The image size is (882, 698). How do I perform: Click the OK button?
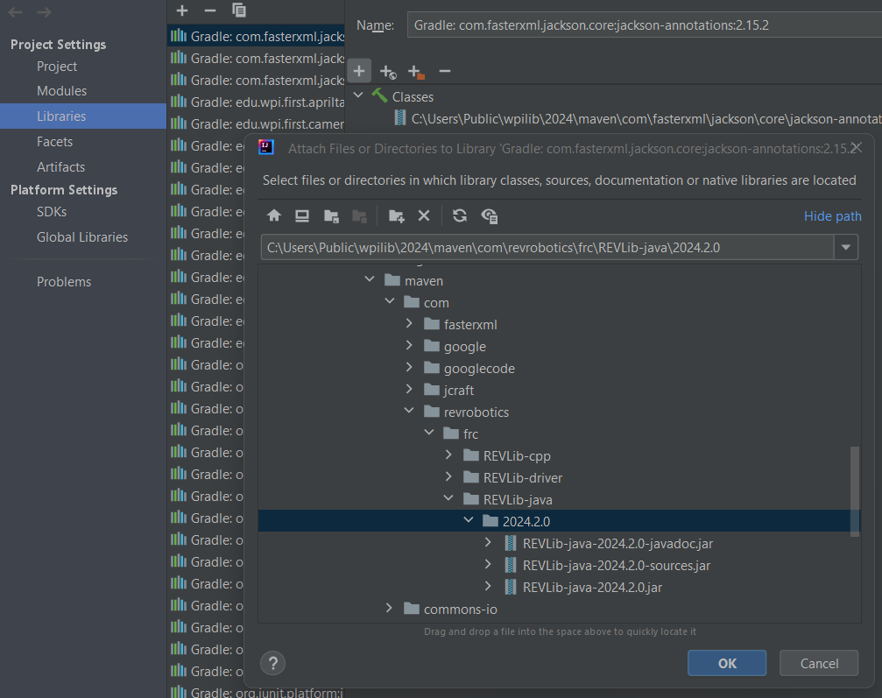(727, 663)
